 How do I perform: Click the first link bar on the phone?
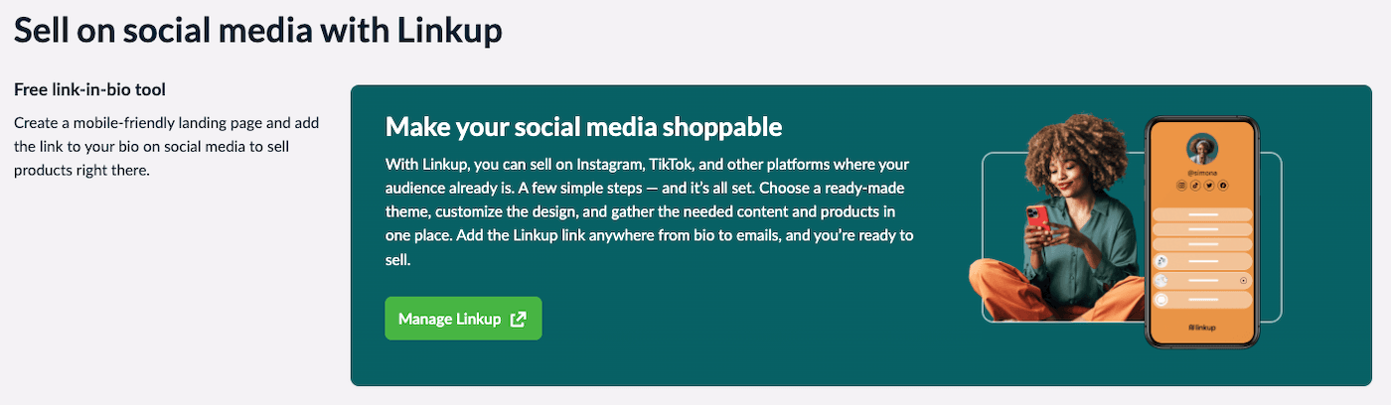point(1202,213)
